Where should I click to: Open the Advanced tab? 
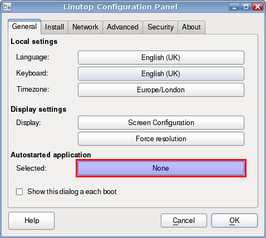[x=122, y=27]
